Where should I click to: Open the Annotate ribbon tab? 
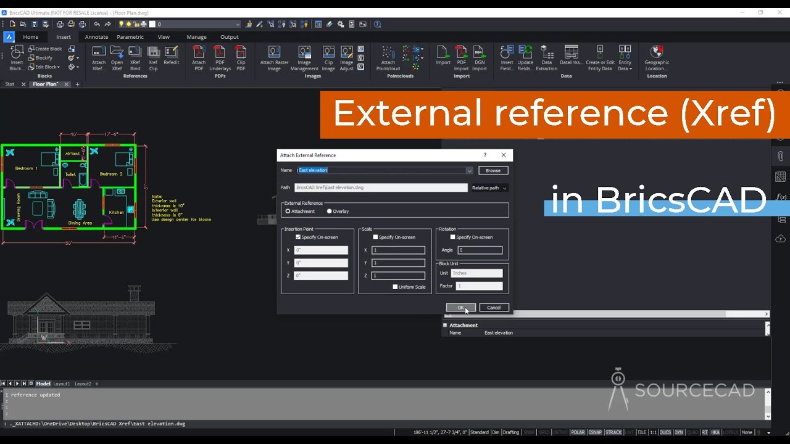tap(96, 37)
